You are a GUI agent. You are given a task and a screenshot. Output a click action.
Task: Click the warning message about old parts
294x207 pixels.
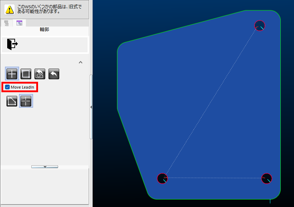point(50,9)
